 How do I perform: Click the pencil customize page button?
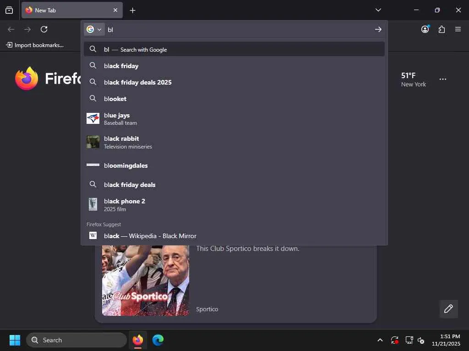448,309
